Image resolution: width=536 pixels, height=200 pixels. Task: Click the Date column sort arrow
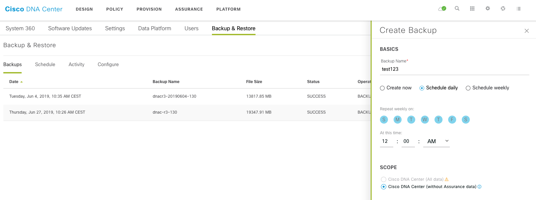point(22,82)
